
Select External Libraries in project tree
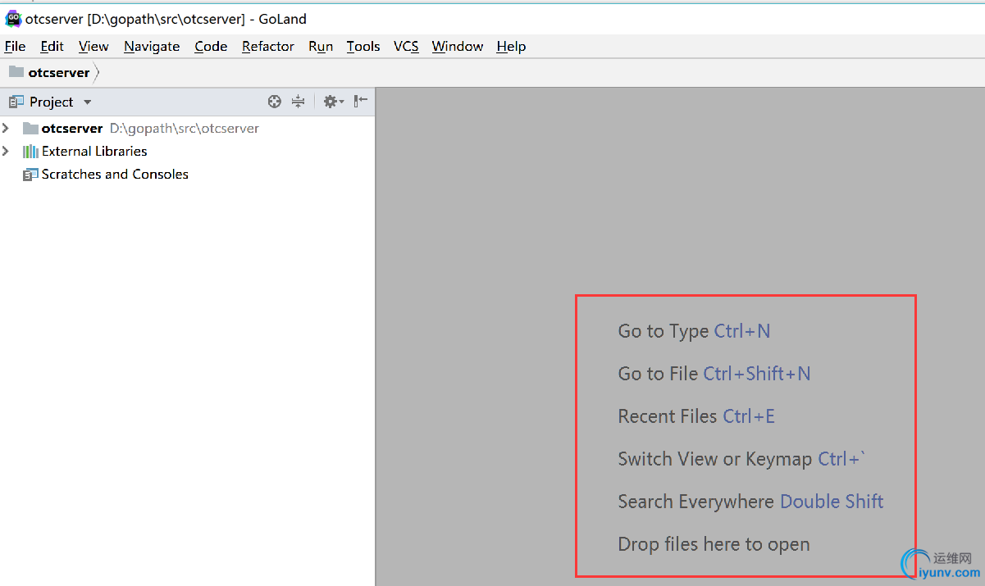pos(94,151)
